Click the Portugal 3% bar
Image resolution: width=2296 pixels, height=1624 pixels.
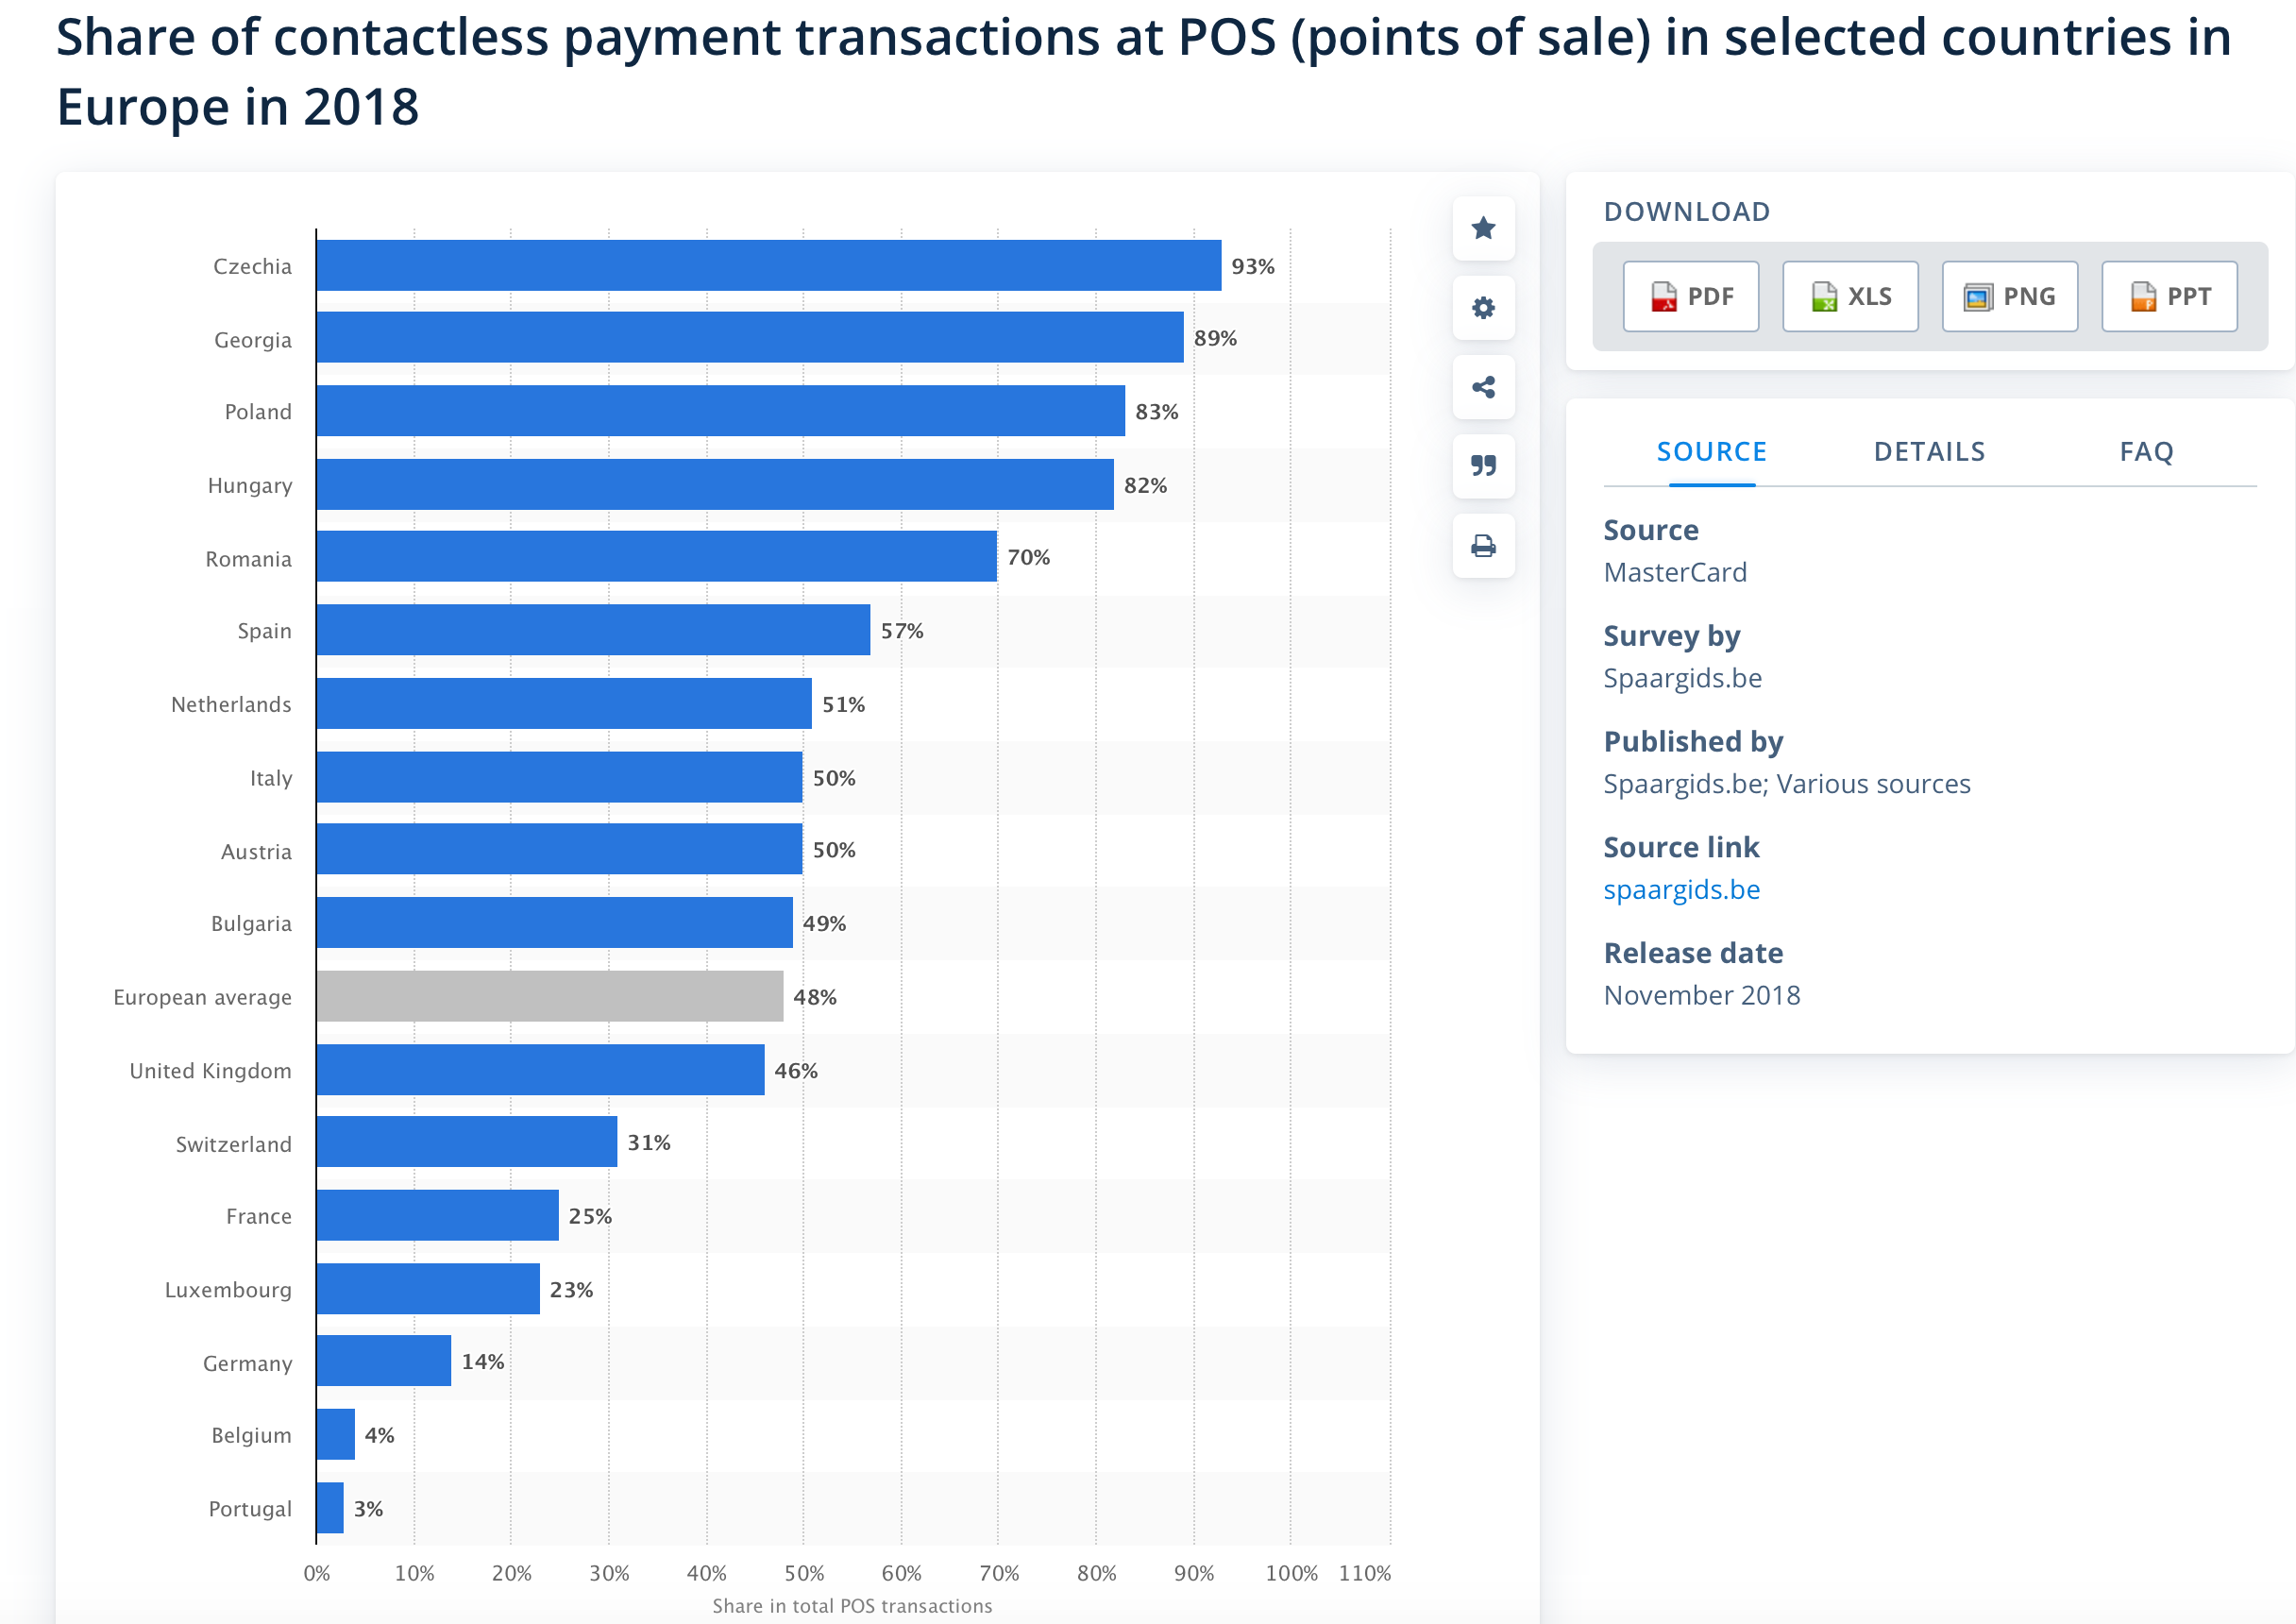click(x=330, y=1508)
